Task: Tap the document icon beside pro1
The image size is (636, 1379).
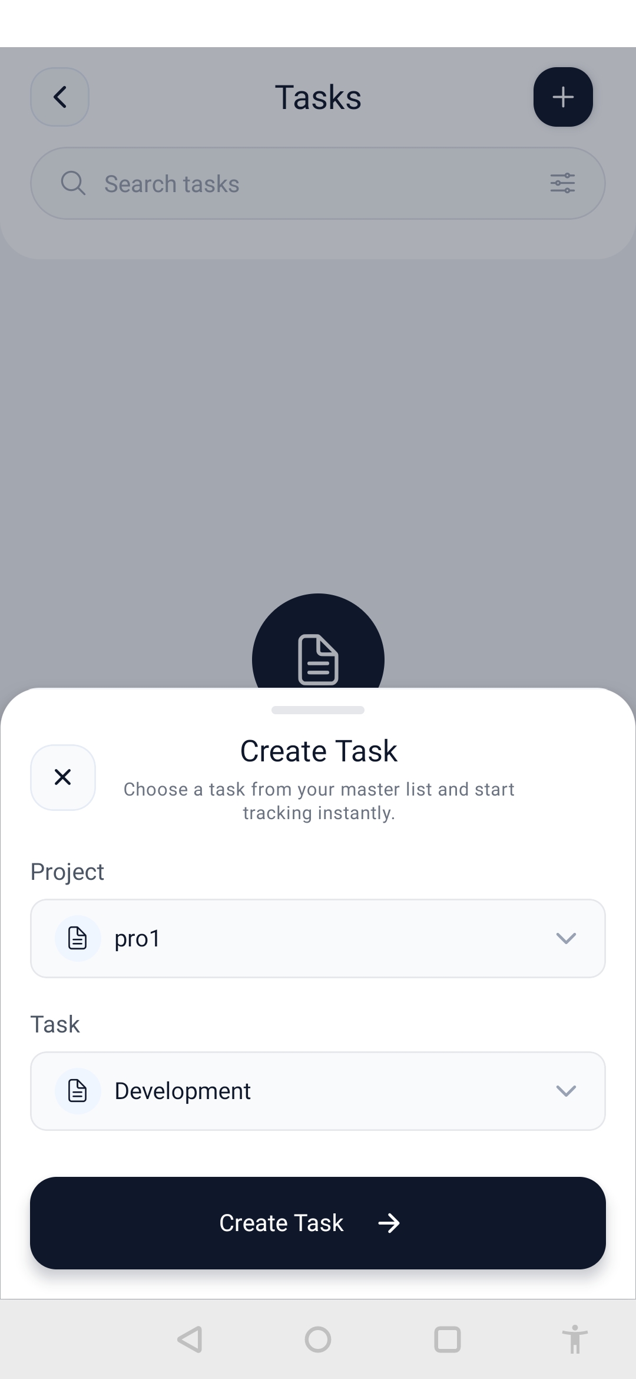Action: [x=78, y=938]
